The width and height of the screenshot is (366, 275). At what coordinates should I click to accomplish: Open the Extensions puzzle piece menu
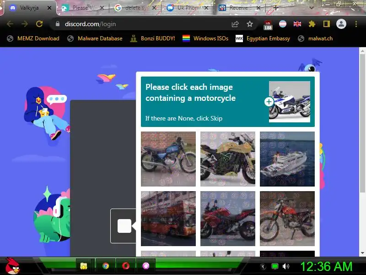point(312,24)
